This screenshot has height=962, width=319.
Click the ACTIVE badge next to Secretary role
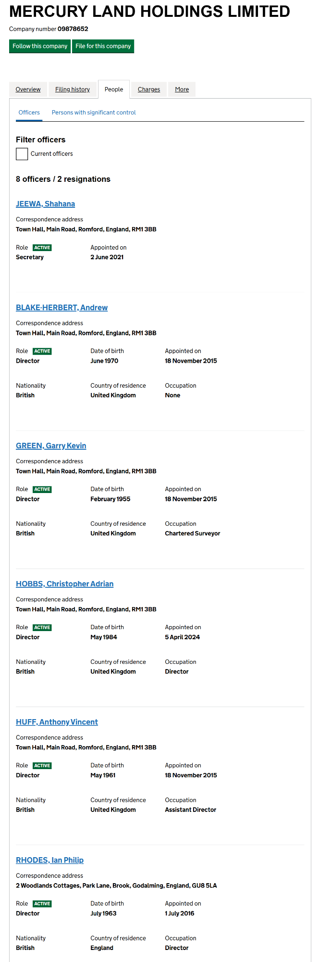(x=42, y=248)
